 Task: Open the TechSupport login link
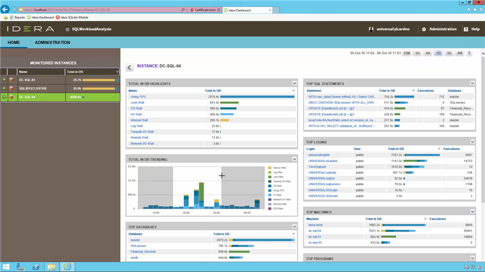coord(317,167)
